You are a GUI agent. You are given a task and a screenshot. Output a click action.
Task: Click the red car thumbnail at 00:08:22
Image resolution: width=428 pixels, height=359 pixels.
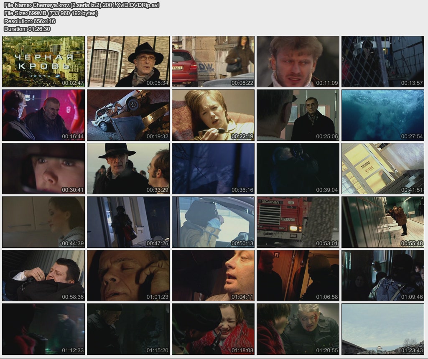[x=213, y=62]
